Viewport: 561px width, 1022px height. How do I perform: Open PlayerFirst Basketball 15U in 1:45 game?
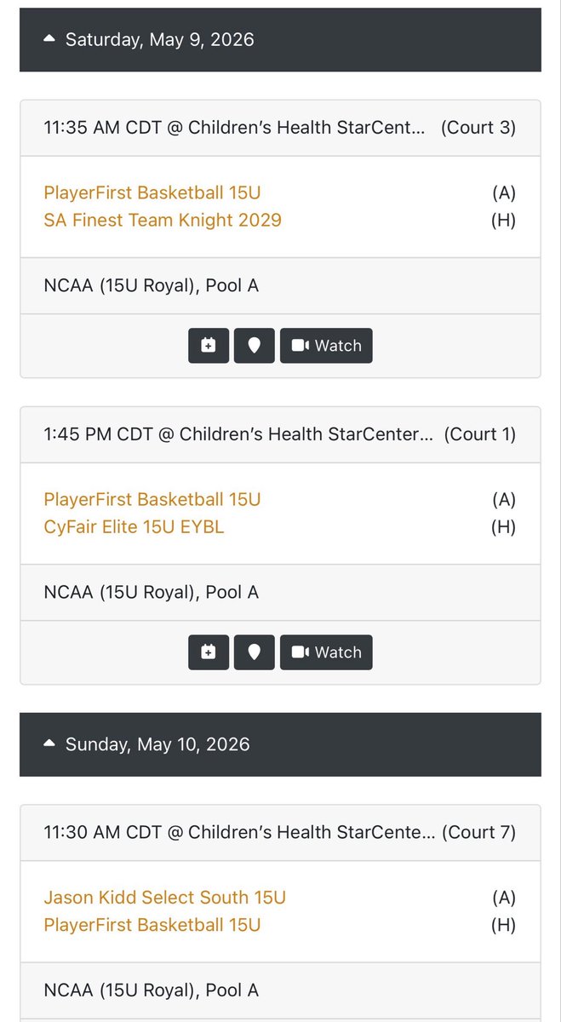(x=152, y=499)
